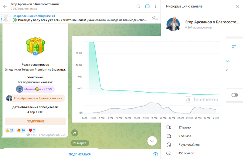
Task: Click the ER label on the chart
Action: coord(81,112)
